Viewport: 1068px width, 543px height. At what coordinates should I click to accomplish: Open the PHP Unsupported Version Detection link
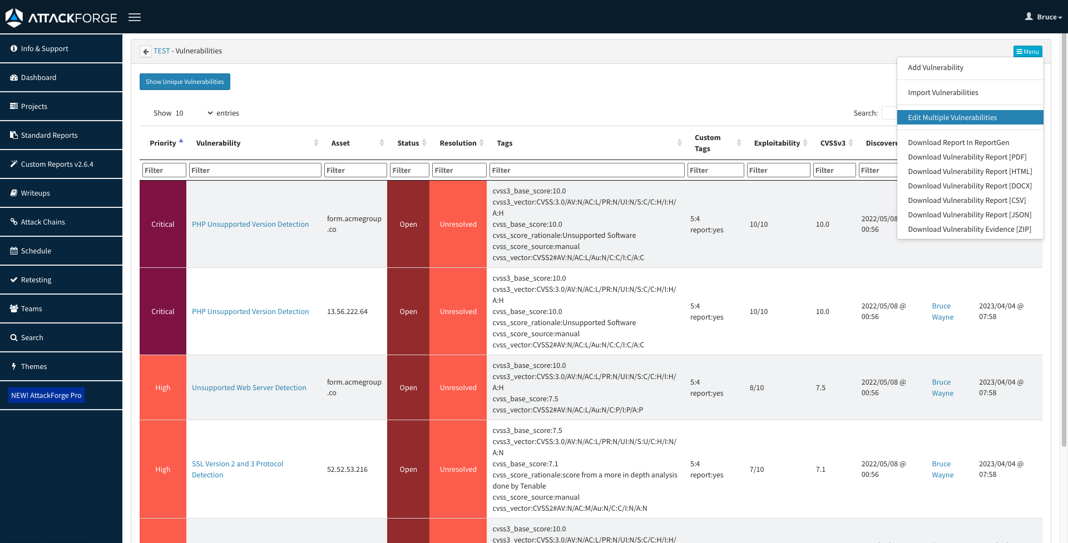pos(250,224)
